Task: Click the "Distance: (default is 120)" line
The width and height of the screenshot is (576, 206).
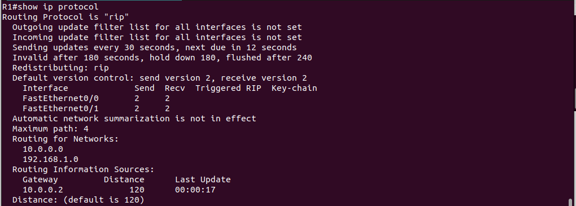Action: click(78, 200)
